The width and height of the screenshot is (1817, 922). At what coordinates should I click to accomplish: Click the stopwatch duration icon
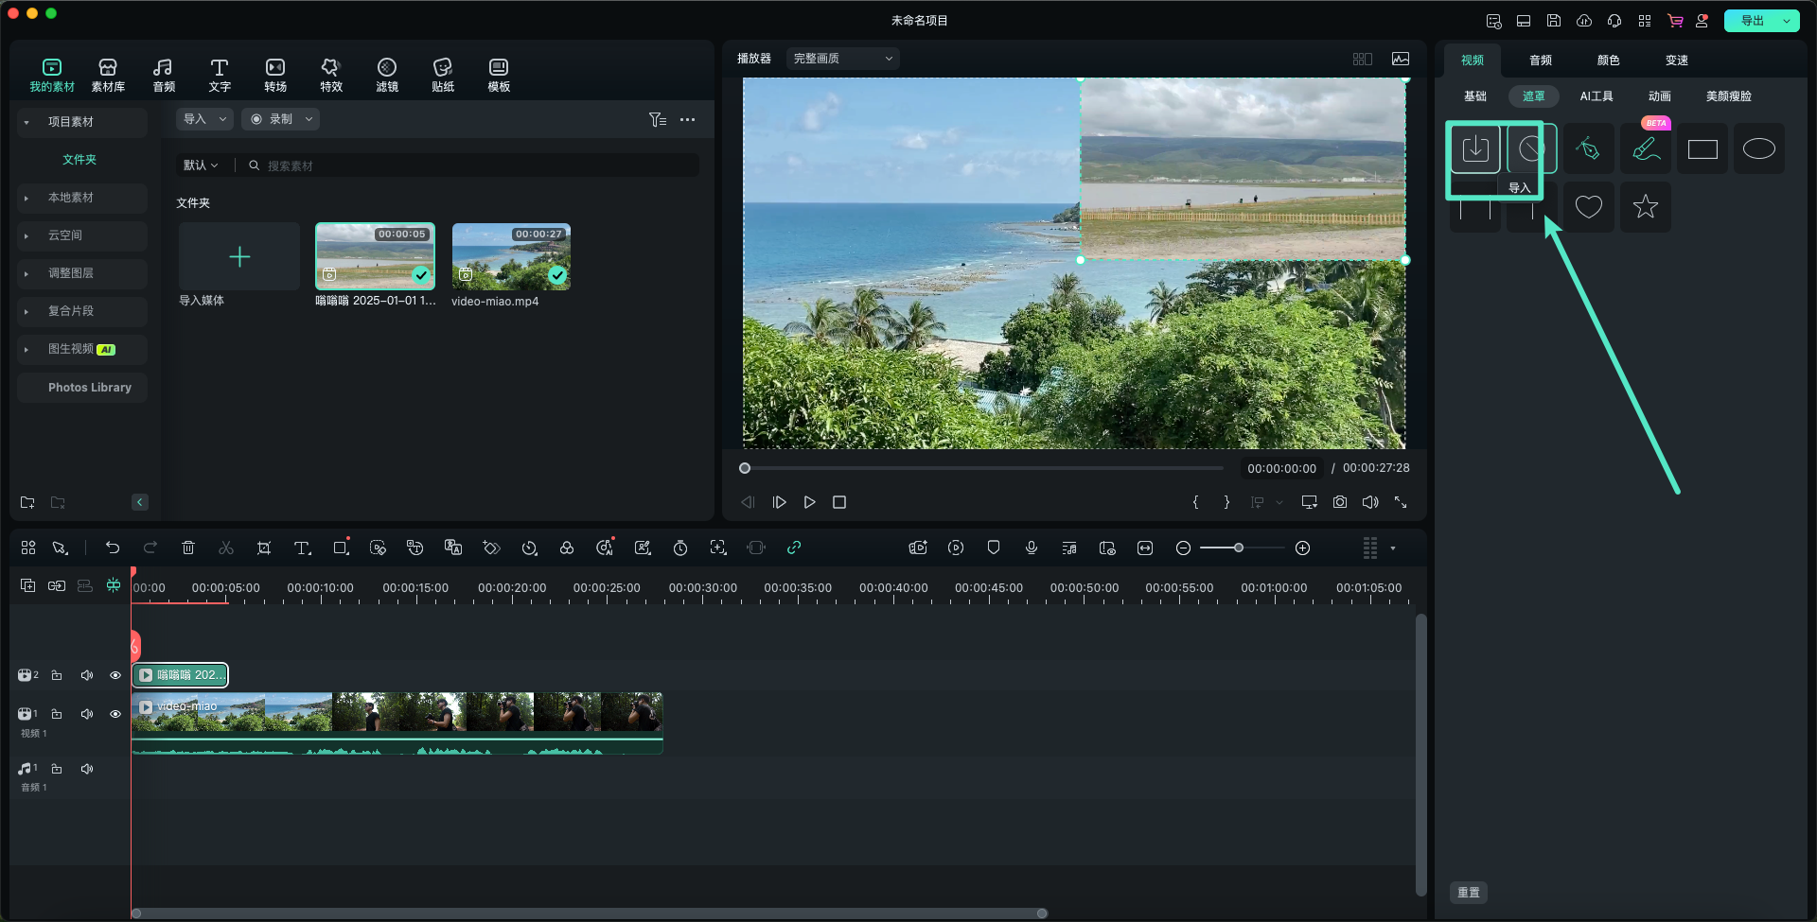[x=680, y=548]
